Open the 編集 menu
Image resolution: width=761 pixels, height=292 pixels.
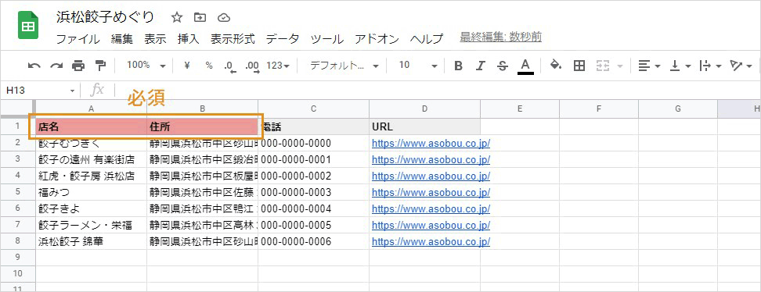point(121,39)
